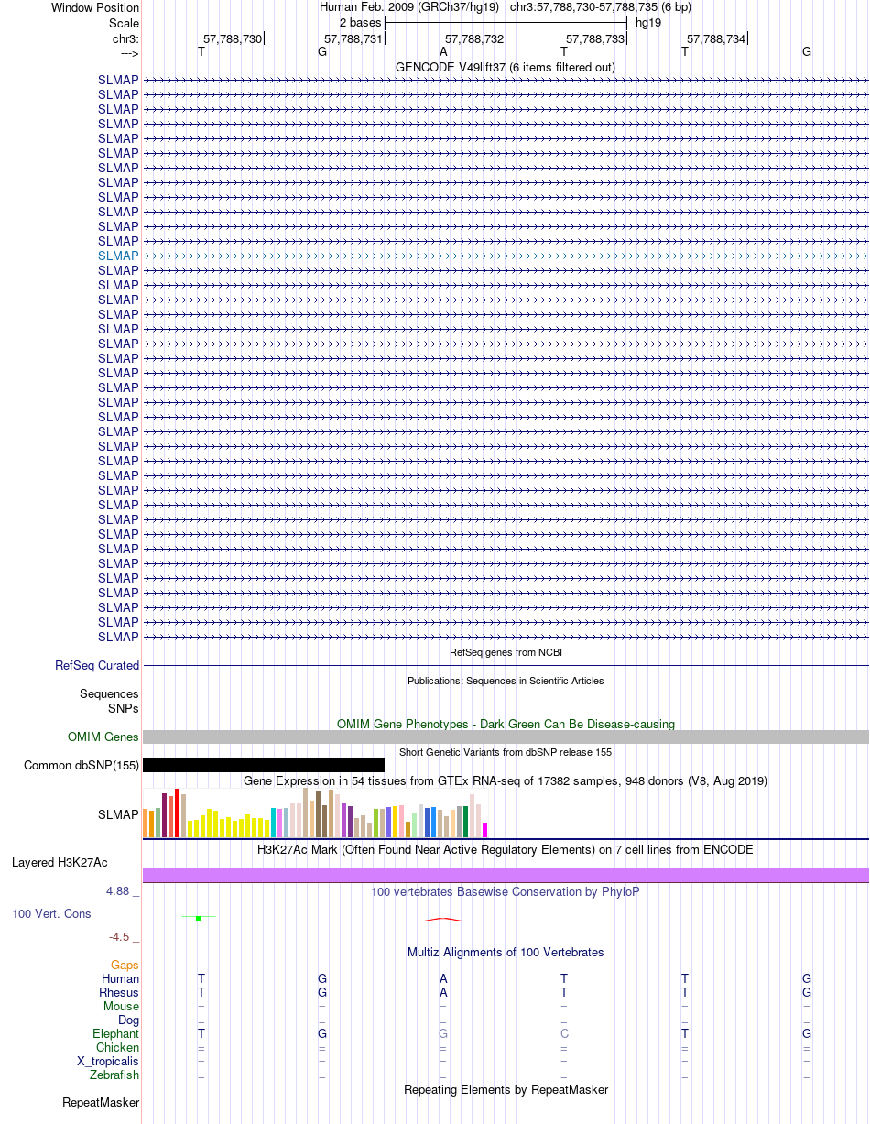Select the Dog alignment row label

[x=129, y=1020]
